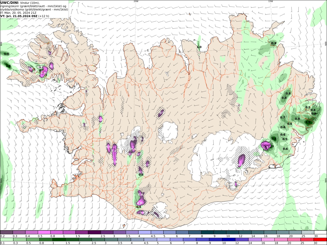Click the white swatch at 30, upper legend
Image resolution: width=327 pixels, height=245 pixels.
(x=320, y=232)
